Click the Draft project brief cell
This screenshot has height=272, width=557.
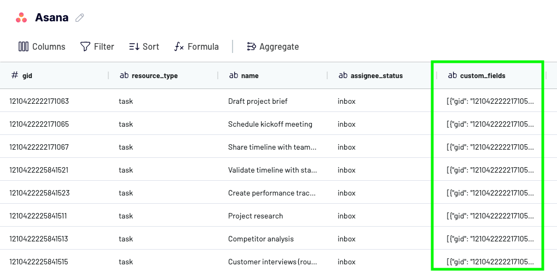point(258,101)
